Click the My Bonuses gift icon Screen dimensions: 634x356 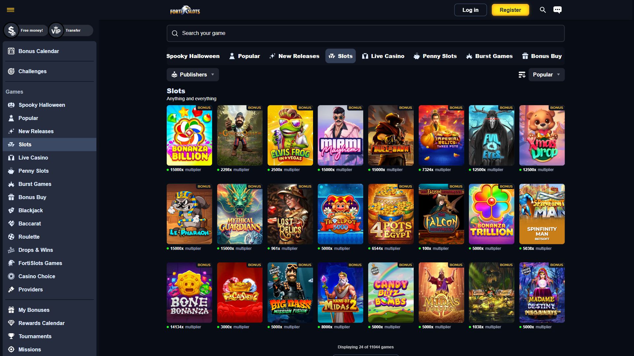11,310
